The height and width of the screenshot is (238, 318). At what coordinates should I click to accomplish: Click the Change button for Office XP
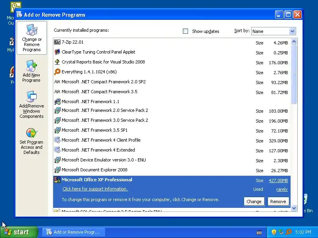pos(254,202)
